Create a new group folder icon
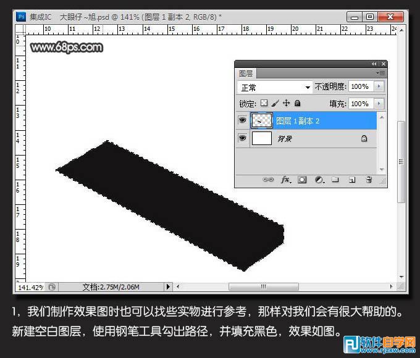Viewport: 420px width, 358px height. pyautogui.click(x=335, y=180)
